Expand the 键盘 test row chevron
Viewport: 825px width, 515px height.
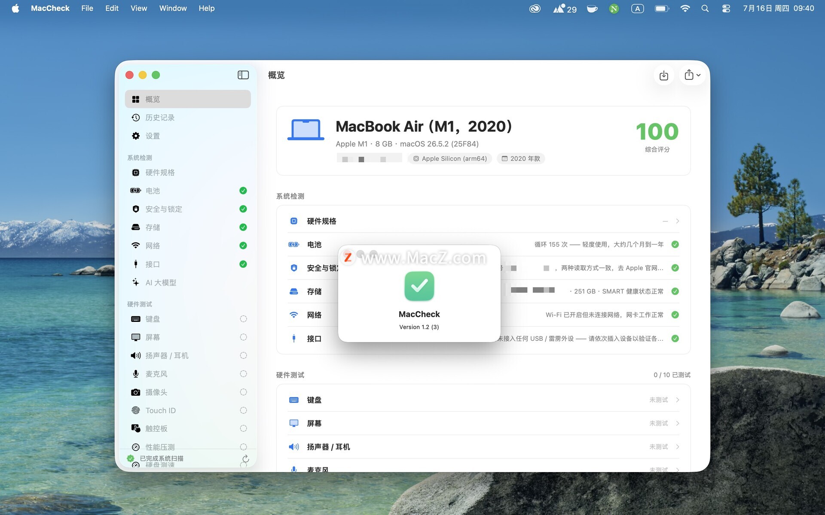(x=678, y=400)
